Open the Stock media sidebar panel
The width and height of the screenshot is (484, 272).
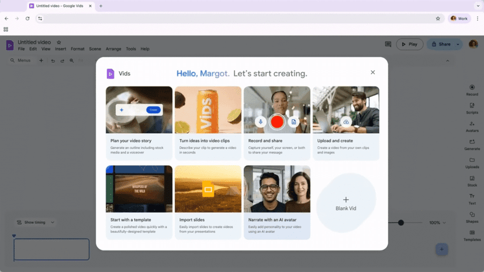point(472,181)
